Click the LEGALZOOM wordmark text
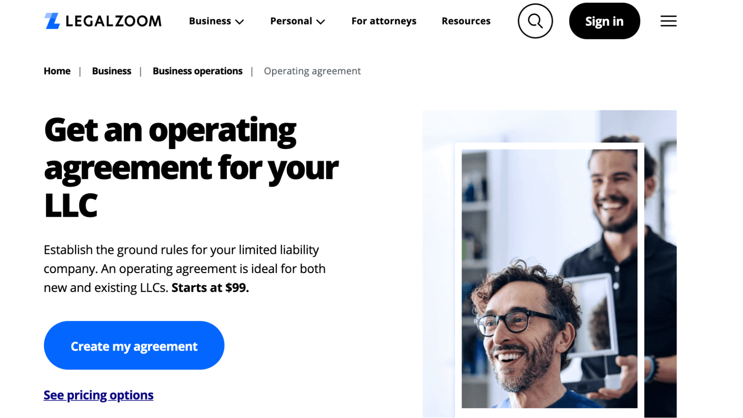The height and width of the screenshot is (418, 743). point(113,21)
